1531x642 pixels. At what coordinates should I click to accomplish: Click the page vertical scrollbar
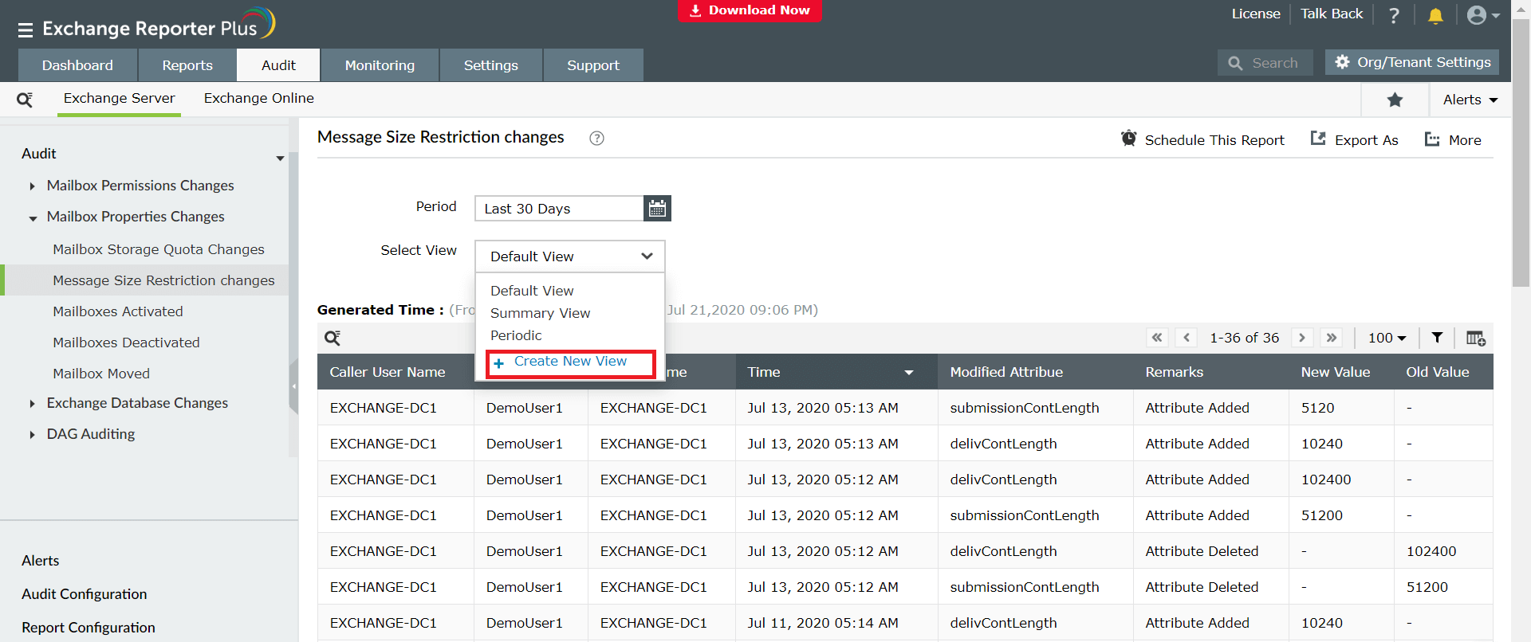[1521, 151]
